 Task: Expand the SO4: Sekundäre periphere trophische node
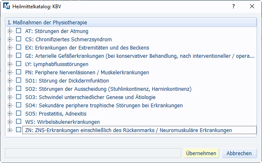(x=9, y=105)
